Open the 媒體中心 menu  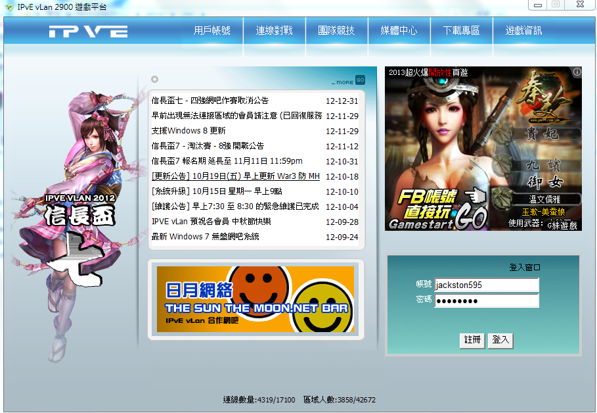(x=399, y=30)
